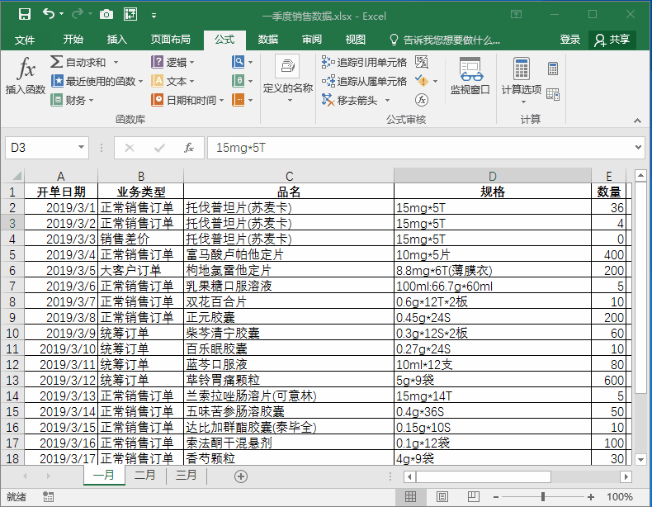Expand the Error Checking dropdown arrow

(x=436, y=81)
